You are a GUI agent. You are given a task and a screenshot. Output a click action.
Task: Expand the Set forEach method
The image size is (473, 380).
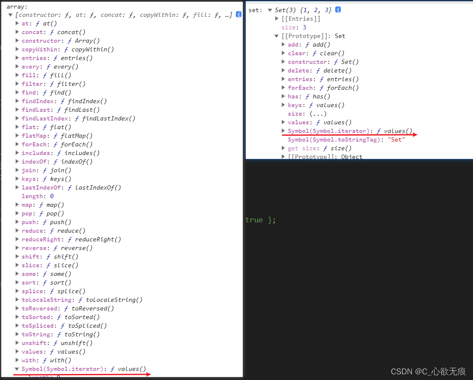(x=283, y=88)
